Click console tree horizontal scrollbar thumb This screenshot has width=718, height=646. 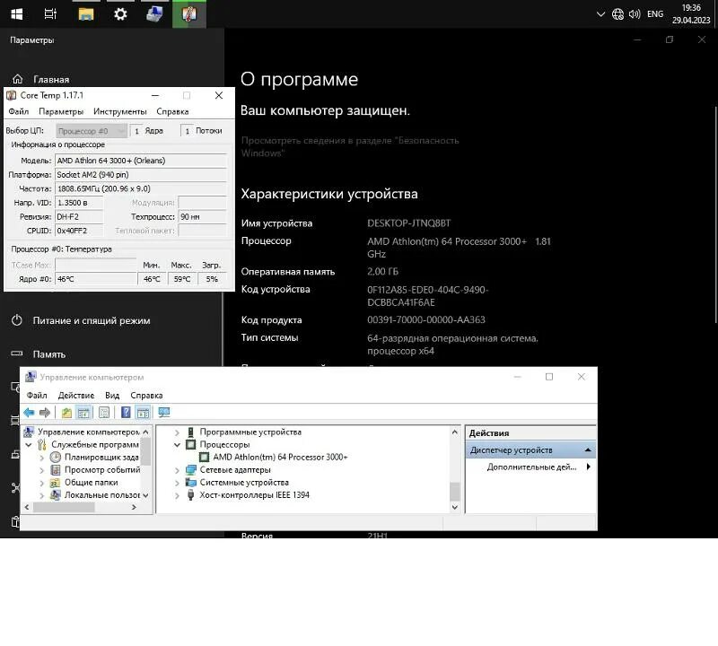[x=64, y=507]
